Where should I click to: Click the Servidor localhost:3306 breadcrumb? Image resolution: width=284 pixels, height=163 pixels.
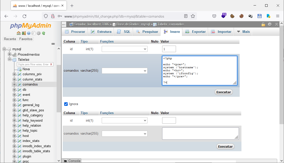click(91, 24)
